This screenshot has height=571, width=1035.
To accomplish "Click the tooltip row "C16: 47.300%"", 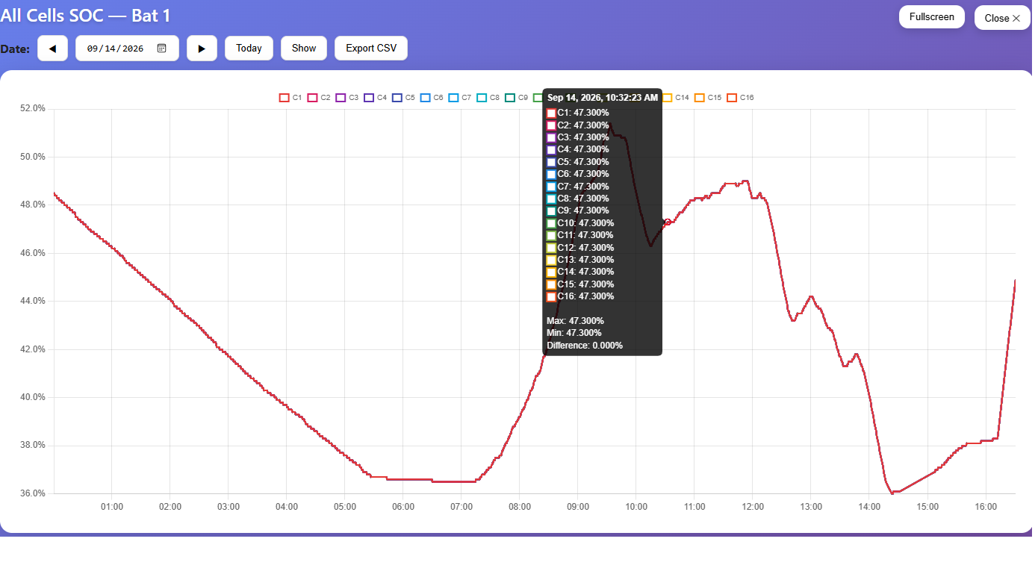I will [x=580, y=296].
